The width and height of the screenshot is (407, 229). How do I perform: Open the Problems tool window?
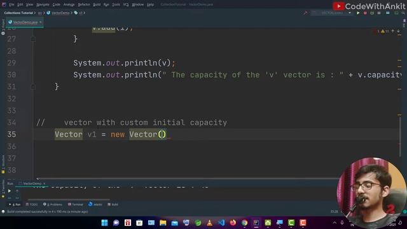(53, 205)
